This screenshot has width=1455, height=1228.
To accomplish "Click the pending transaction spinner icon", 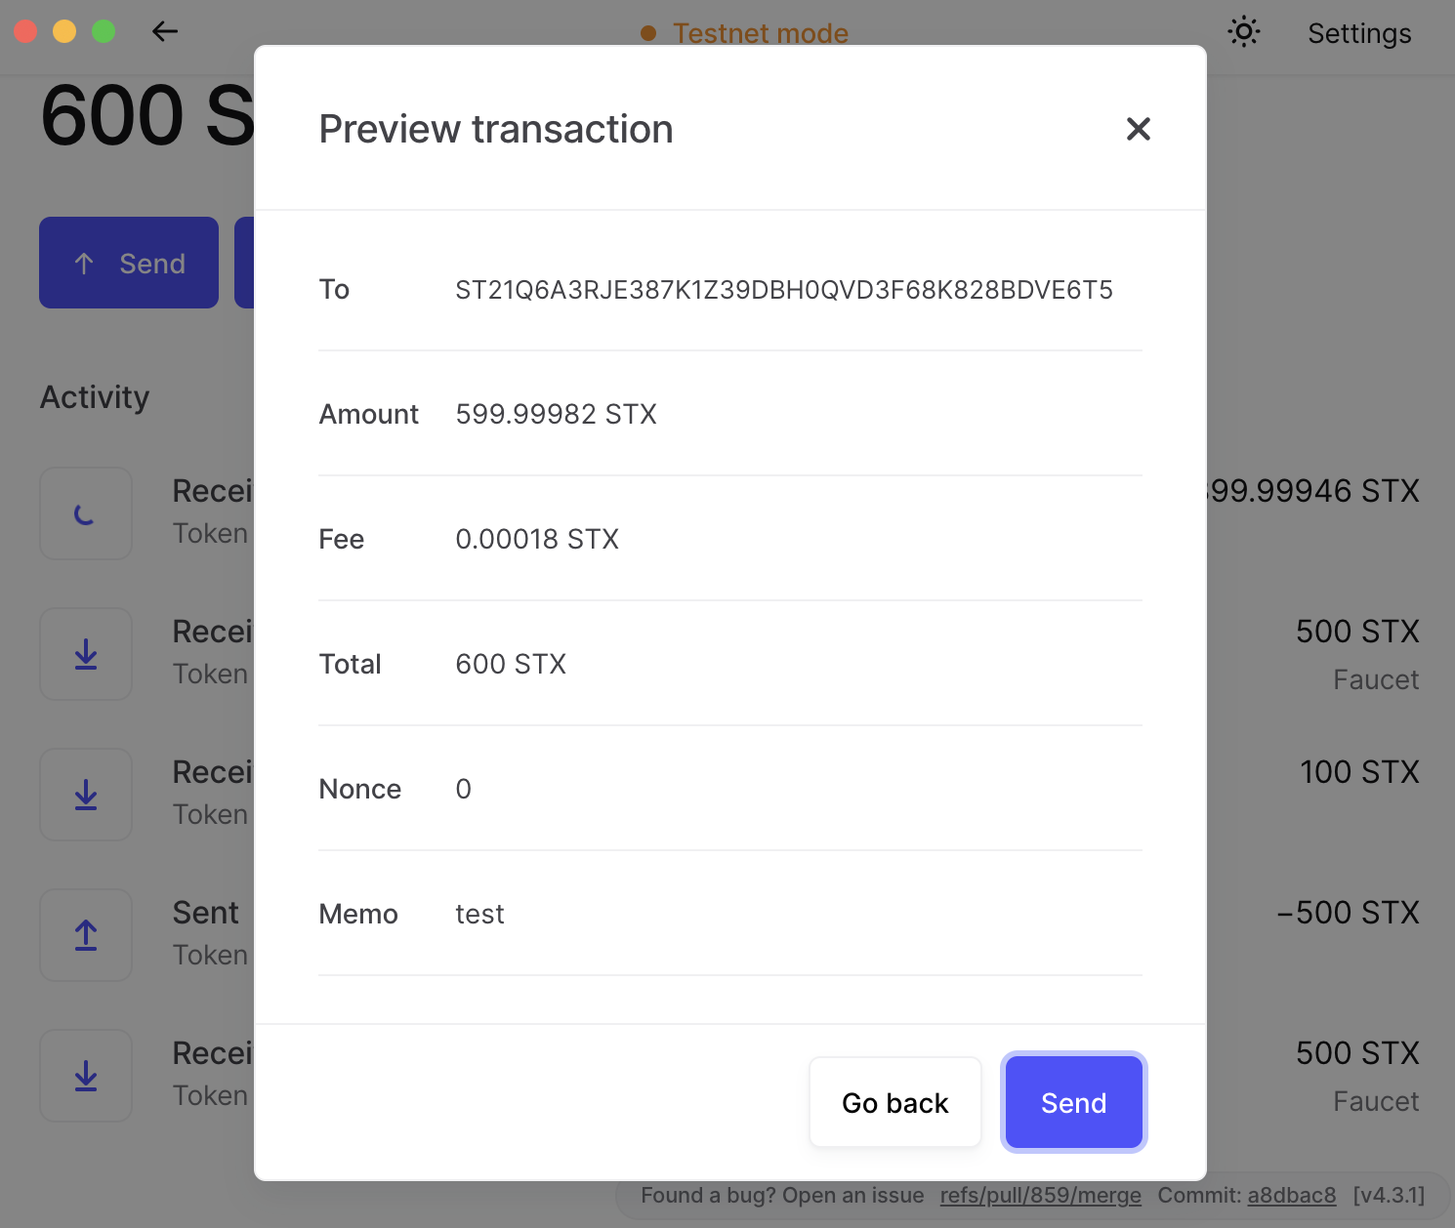I will [86, 513].
